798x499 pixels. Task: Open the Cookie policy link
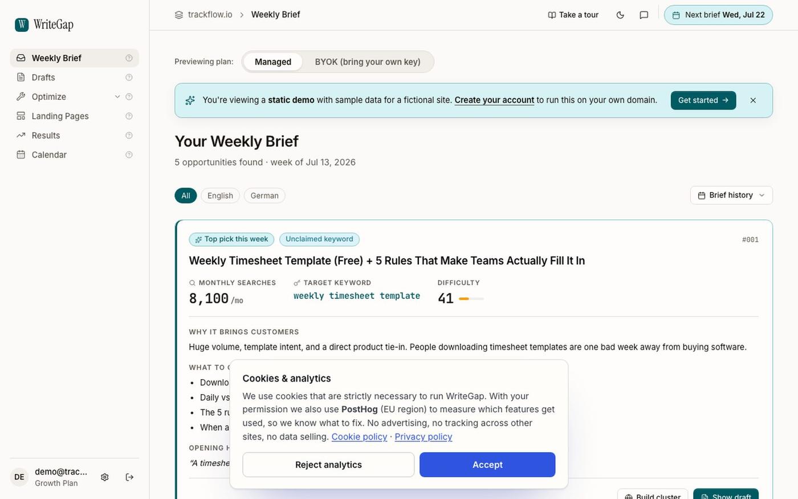point(359,437)
